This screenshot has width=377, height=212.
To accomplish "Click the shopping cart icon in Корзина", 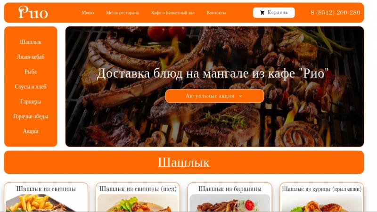I will [262, 13].
